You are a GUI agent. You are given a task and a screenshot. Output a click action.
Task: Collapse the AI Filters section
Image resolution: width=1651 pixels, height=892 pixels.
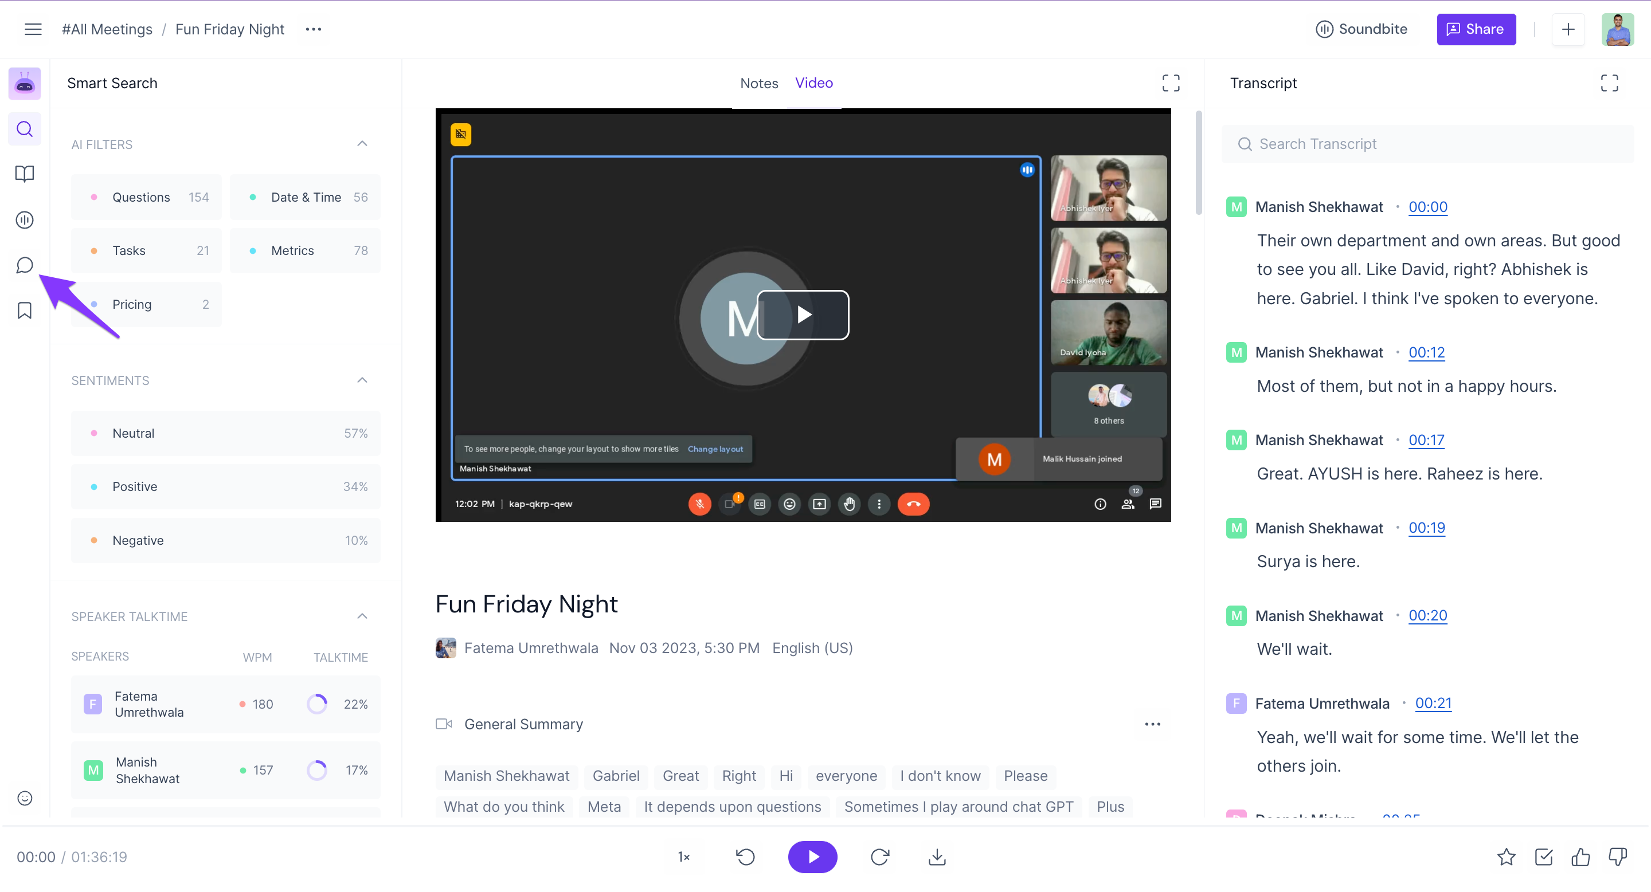[362, 144]
